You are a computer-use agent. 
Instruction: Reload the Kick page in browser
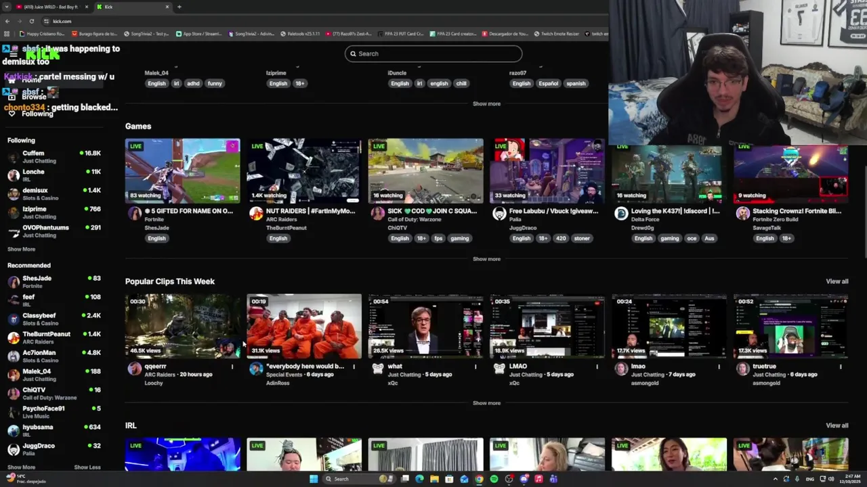(31, 21)
